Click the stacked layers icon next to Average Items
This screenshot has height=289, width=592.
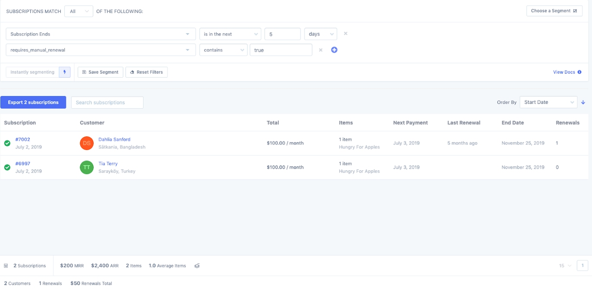(x=197, y=266)
